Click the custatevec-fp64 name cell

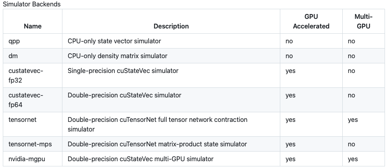(33, 100)
